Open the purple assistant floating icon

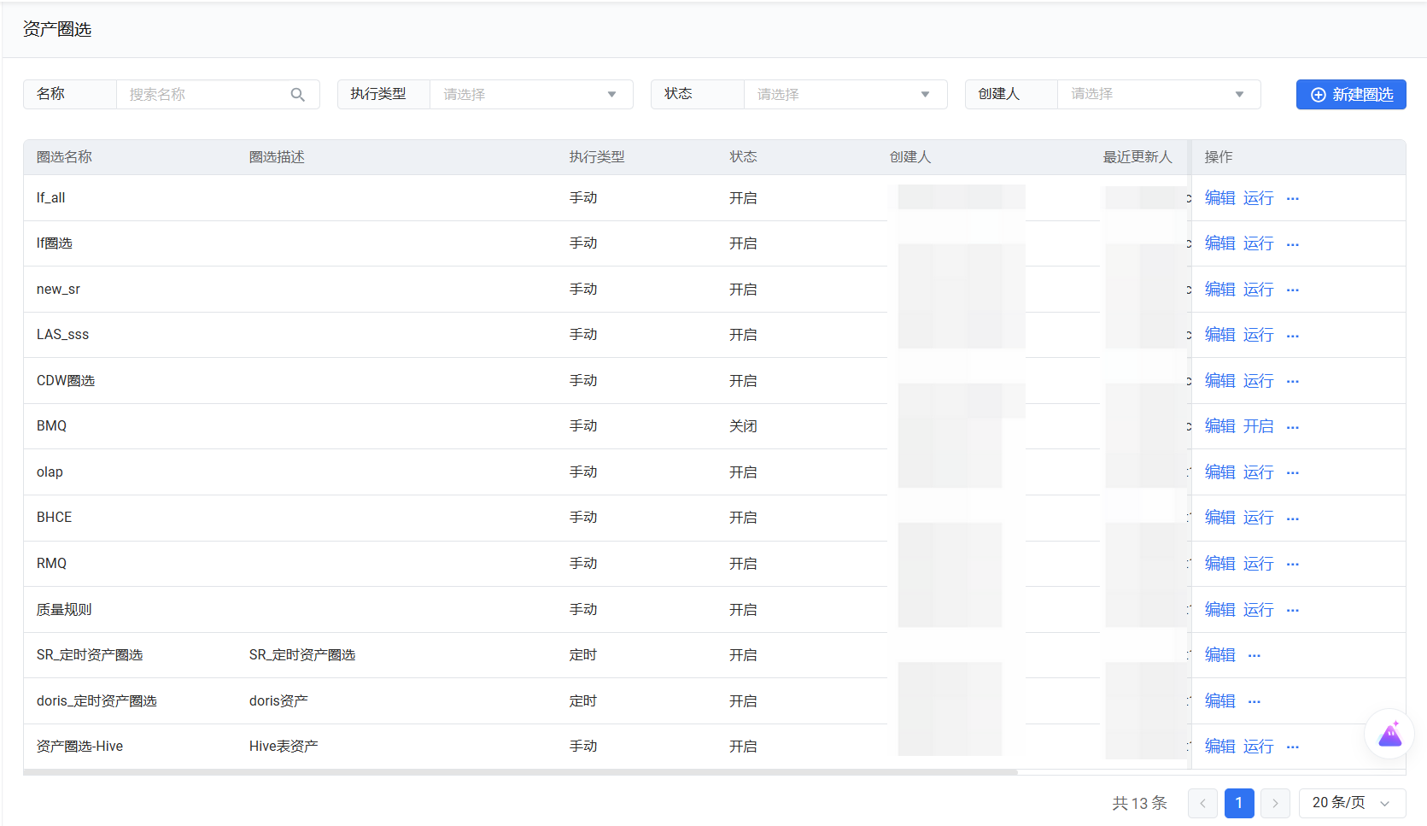pos(1389,734)
